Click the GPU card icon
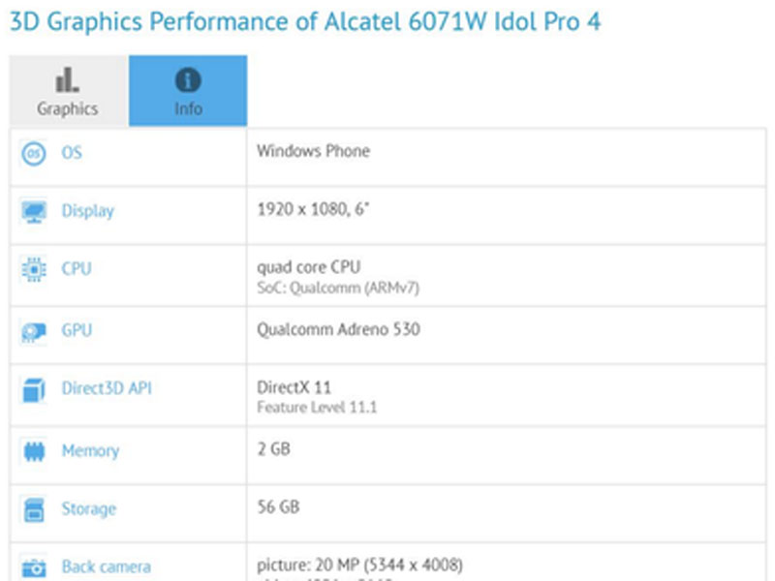Viewport: 775px width, 581px height. click(34, 331)
